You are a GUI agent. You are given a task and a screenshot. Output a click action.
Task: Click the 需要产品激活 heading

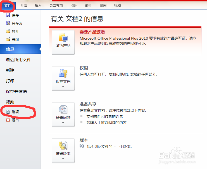click(x=92, y=32)
